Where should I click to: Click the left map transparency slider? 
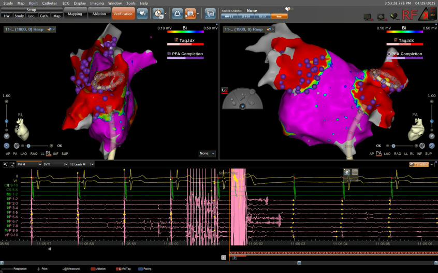(x=29, y=146)
